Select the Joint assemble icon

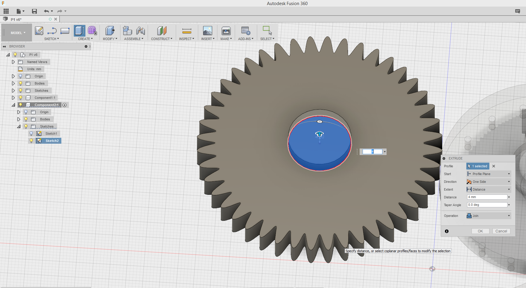pos(140,31)
